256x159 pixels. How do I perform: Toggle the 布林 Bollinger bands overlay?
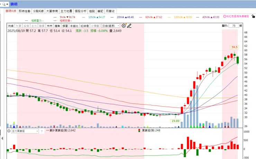[49, 26]
